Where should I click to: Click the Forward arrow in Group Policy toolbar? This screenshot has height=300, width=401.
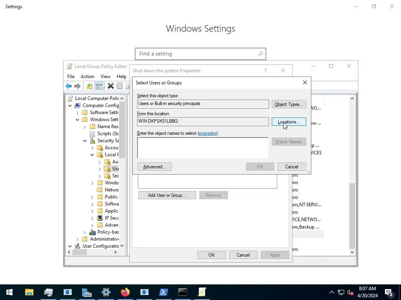coord(77,86)
